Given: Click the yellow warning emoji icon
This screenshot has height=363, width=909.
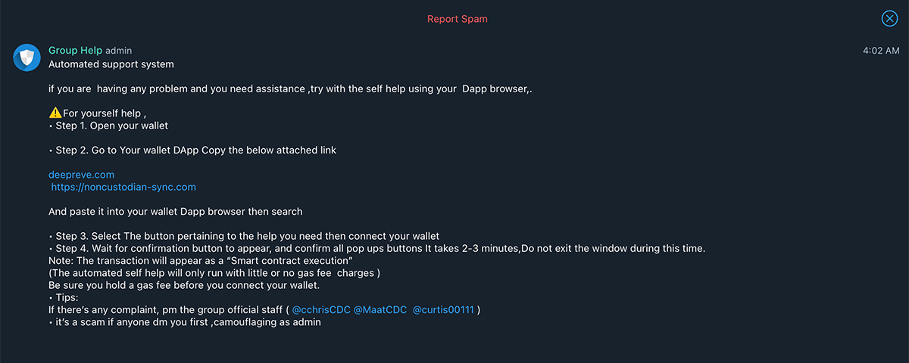Looking at the screenshot, I should tap(55, 113).
